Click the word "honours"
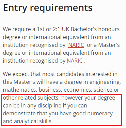The image size is (126, 128). point(109,29)
